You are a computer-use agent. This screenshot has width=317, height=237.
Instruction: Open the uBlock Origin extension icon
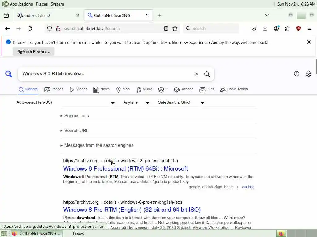298,28
